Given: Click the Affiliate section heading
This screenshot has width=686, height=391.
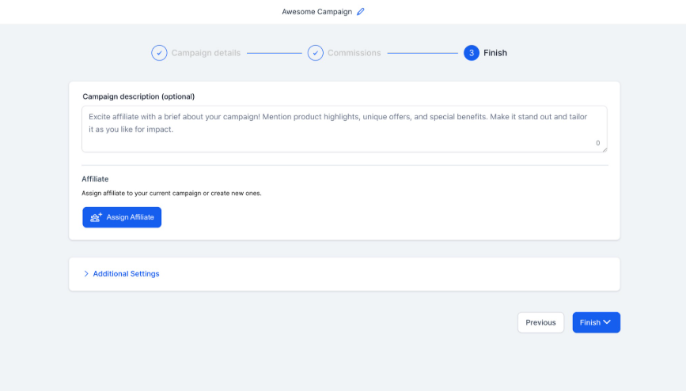Looking at the screenshot, I should tap(95, 179).
